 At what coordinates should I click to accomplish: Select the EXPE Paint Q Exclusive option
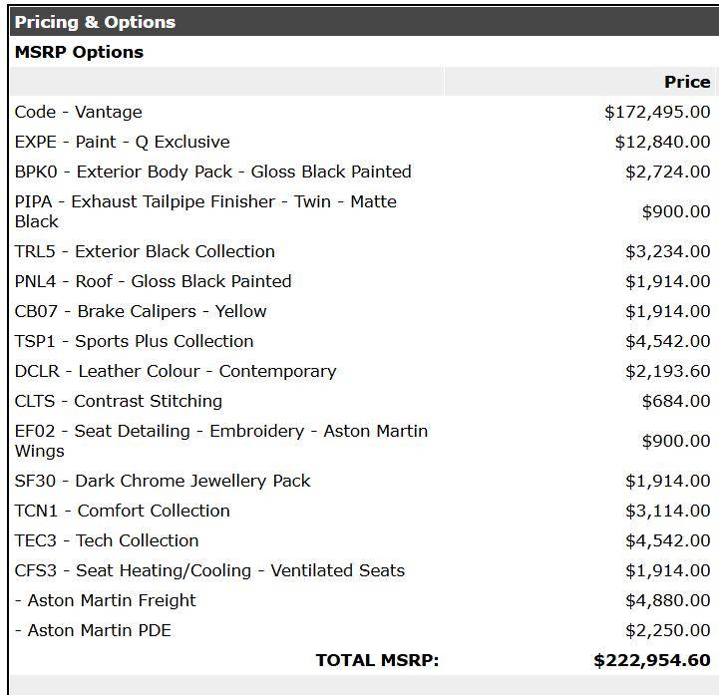(122, 142)
